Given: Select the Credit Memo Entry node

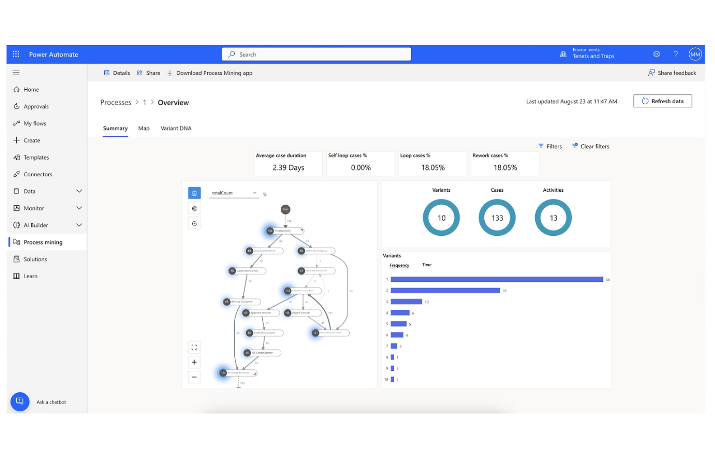Looking at the screenshot, I should (247, 271).
